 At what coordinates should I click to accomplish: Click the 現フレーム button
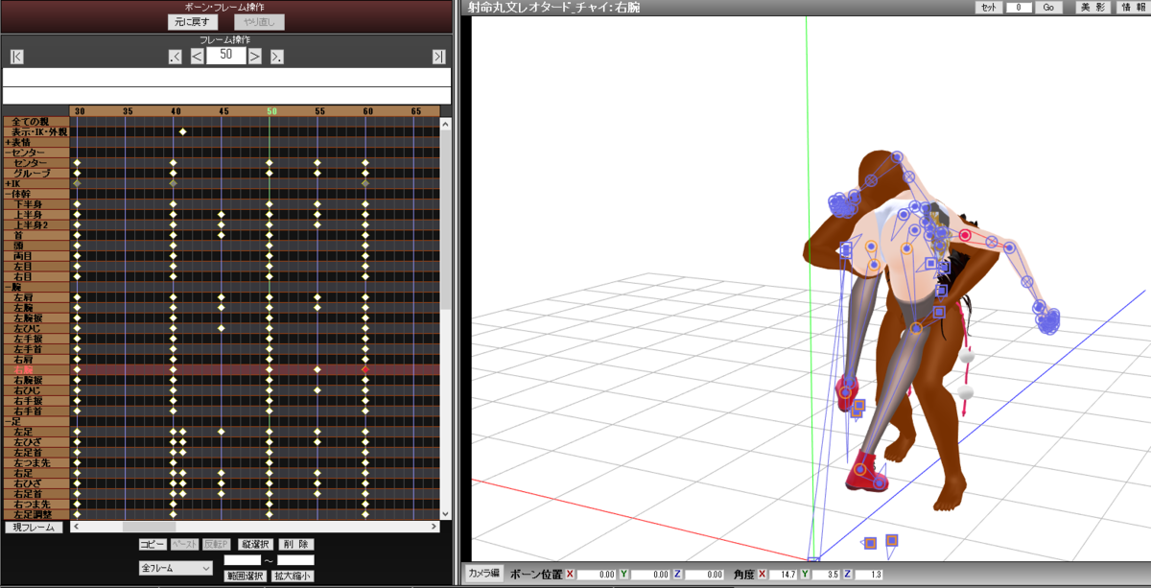coord(34,528)
